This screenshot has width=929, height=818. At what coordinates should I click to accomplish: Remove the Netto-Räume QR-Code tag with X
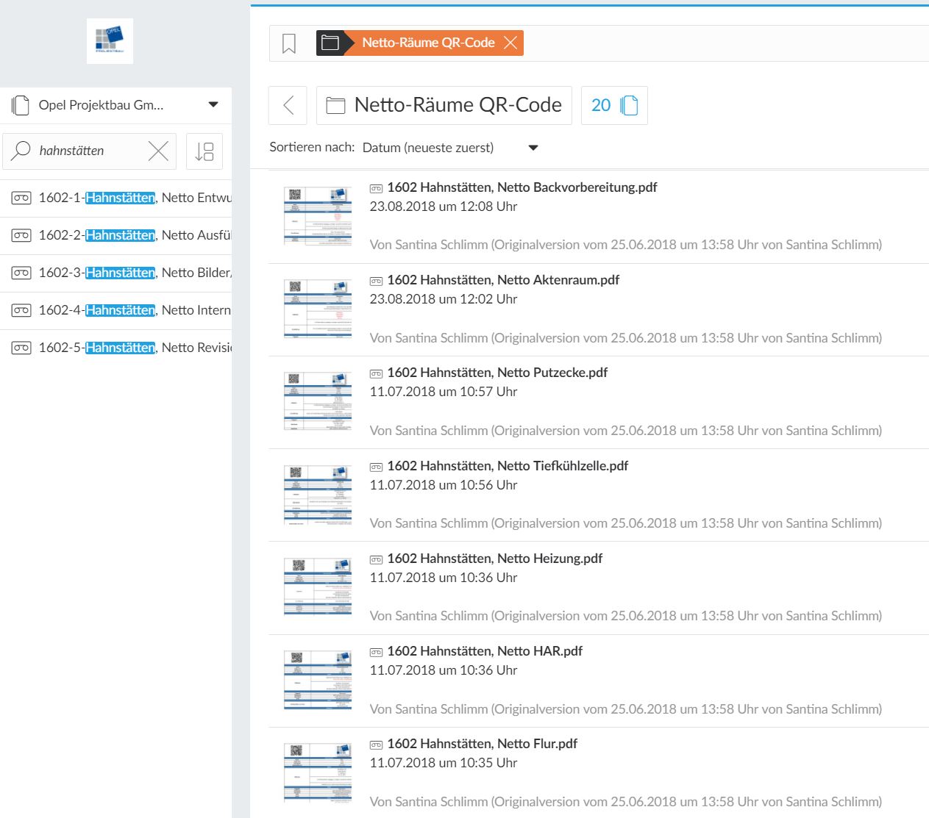pyautogui.click(x=510, y=43)
